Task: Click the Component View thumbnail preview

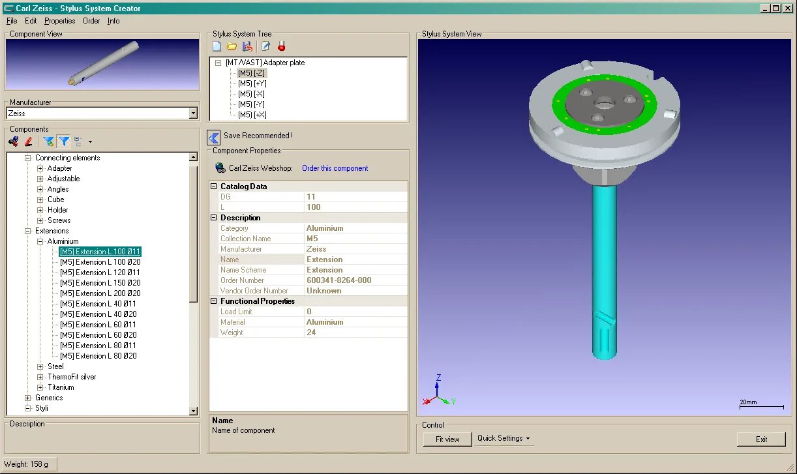Action: pyautogui.click(x=102, y=65)
